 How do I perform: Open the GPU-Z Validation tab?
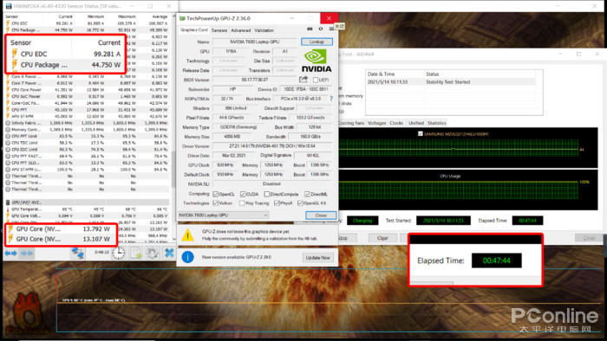(264, 30)
